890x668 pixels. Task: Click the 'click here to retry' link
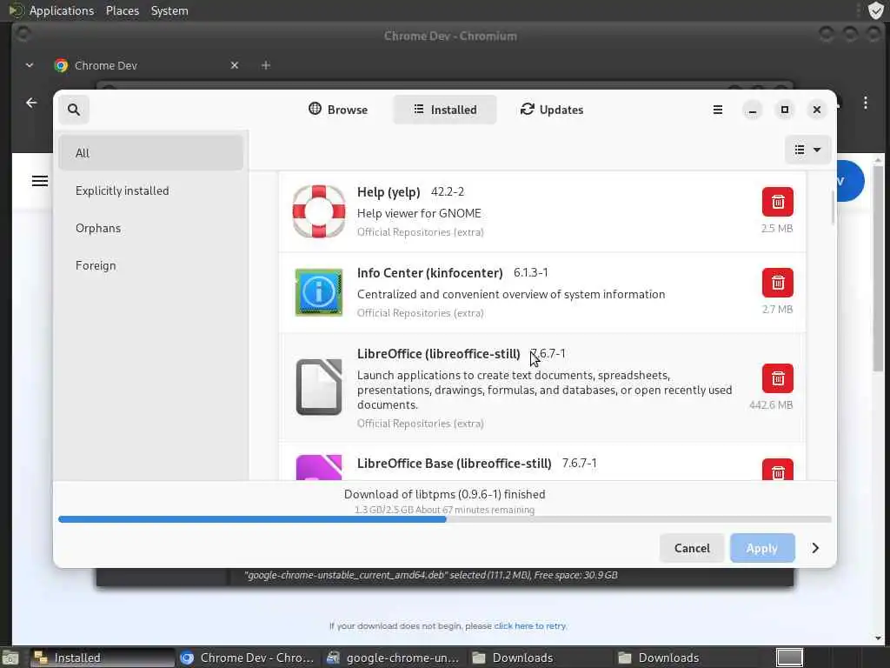pos(530,626)
